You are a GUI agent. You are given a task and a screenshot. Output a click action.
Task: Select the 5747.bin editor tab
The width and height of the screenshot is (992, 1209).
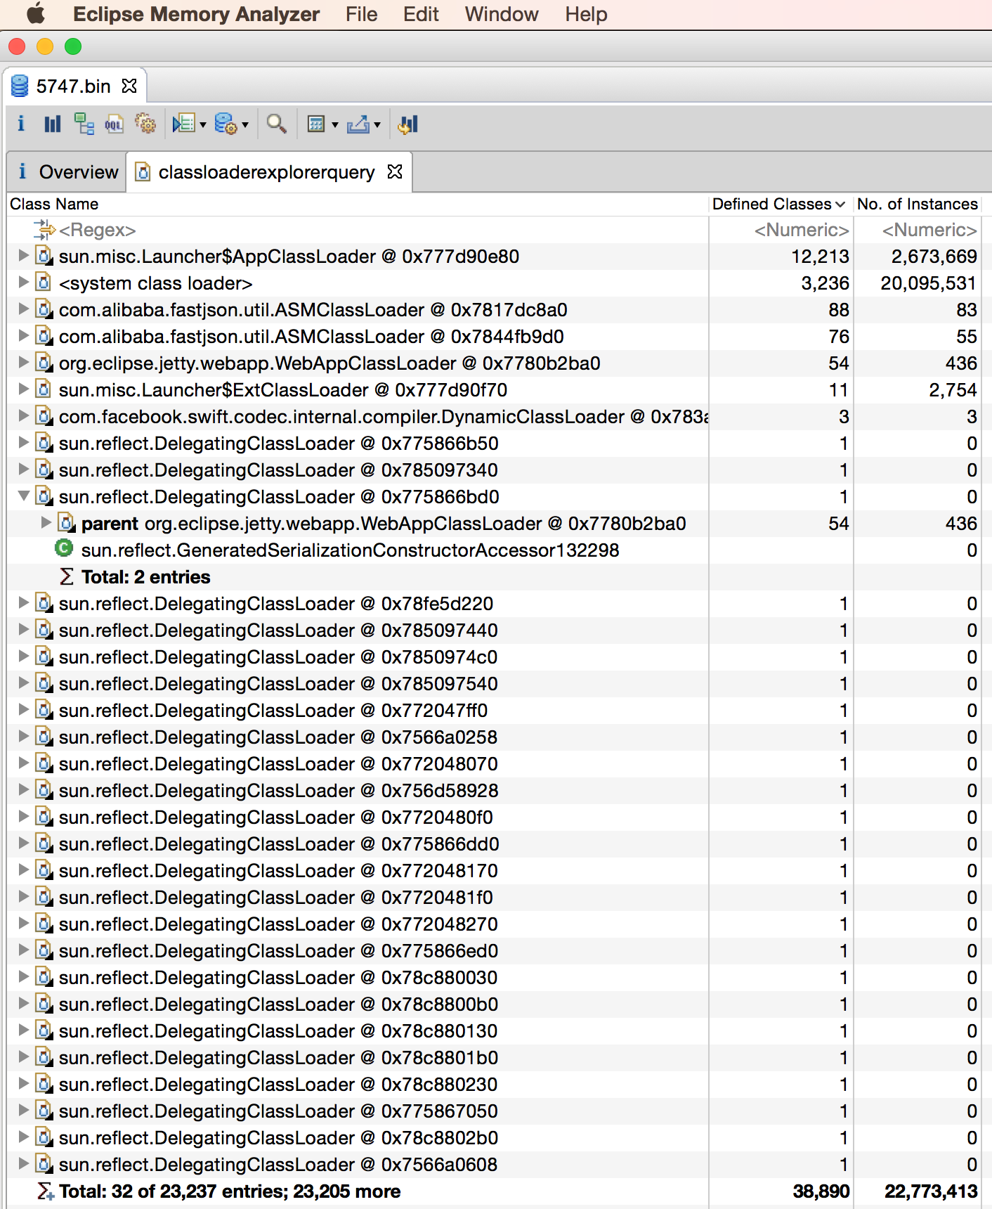[74, 86]
